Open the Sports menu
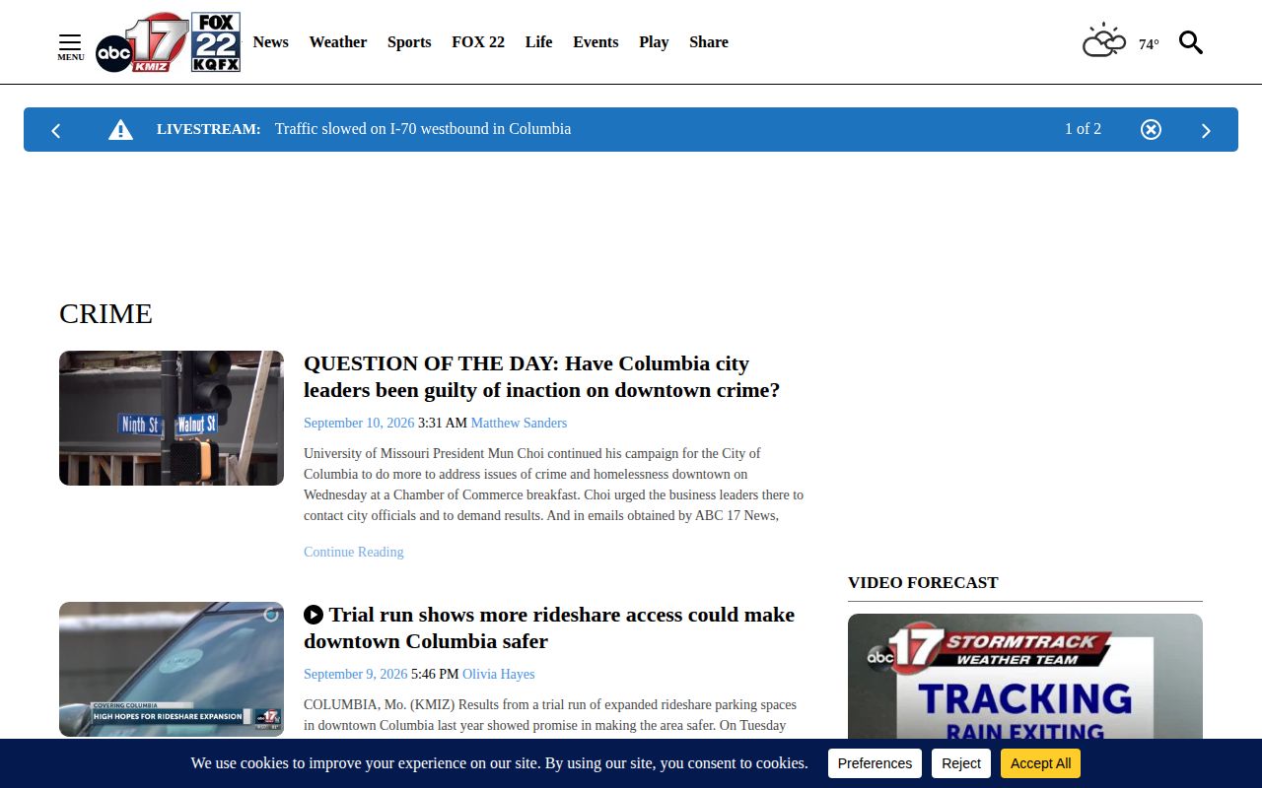The width and height of the screenshot is (1262, 788). point(409,42)
